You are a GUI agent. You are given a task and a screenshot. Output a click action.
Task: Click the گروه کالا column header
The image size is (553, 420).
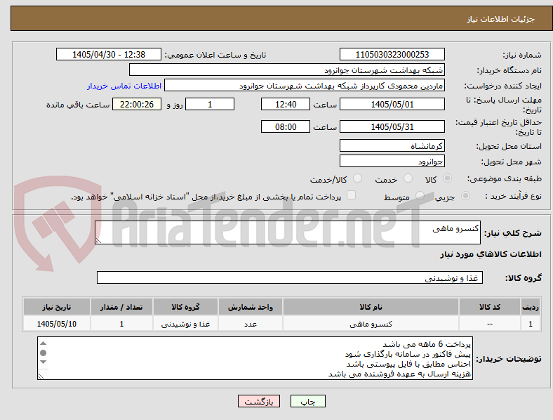click(185, 307)
